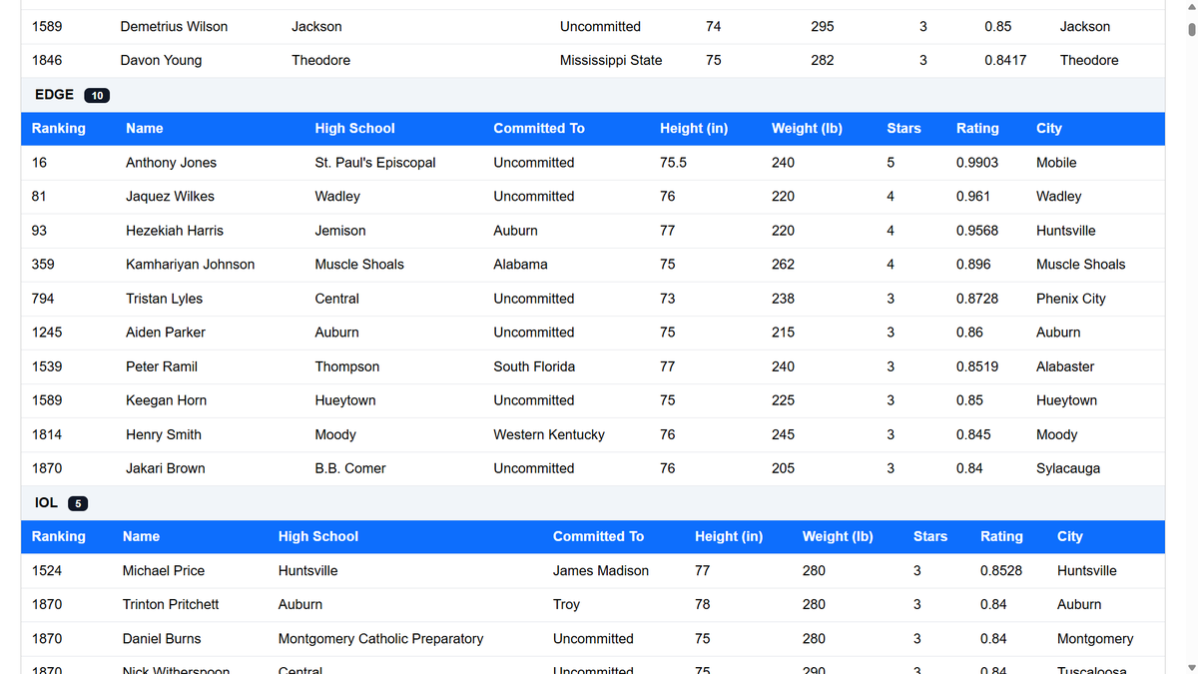Sort EDGE table by Stars header
1198x674 pixels.
903,129
